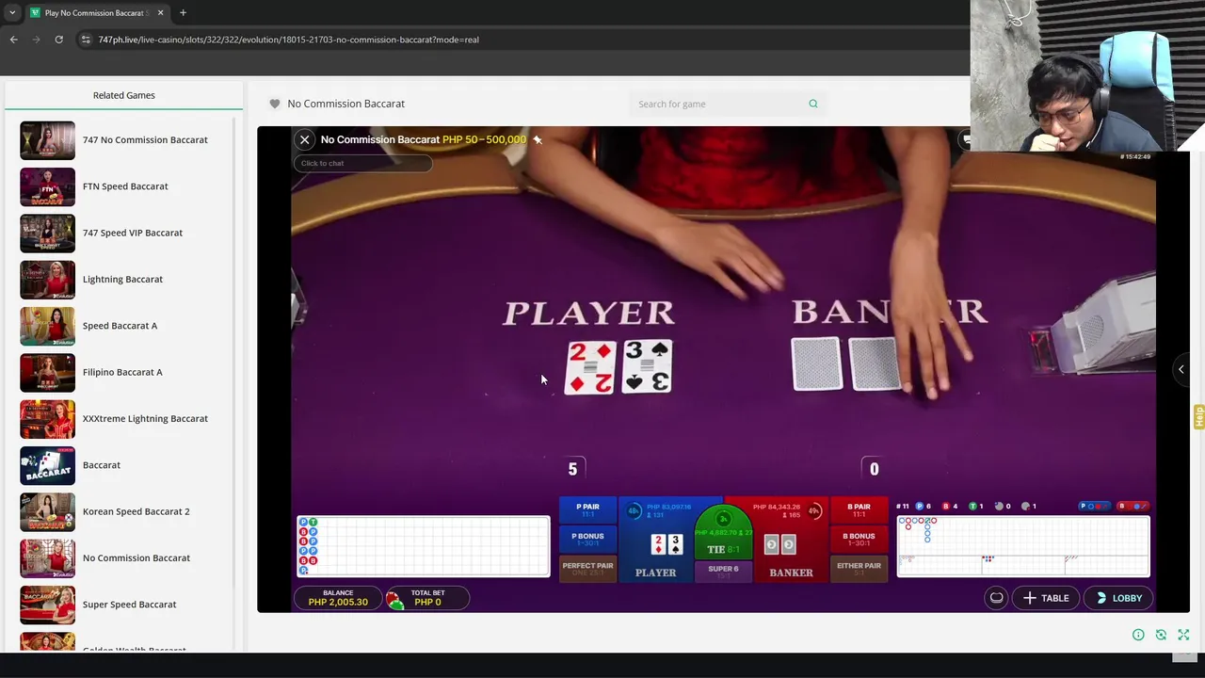
Task: Select the Play No Commission Baccarat tab
Action: (96, 13)
